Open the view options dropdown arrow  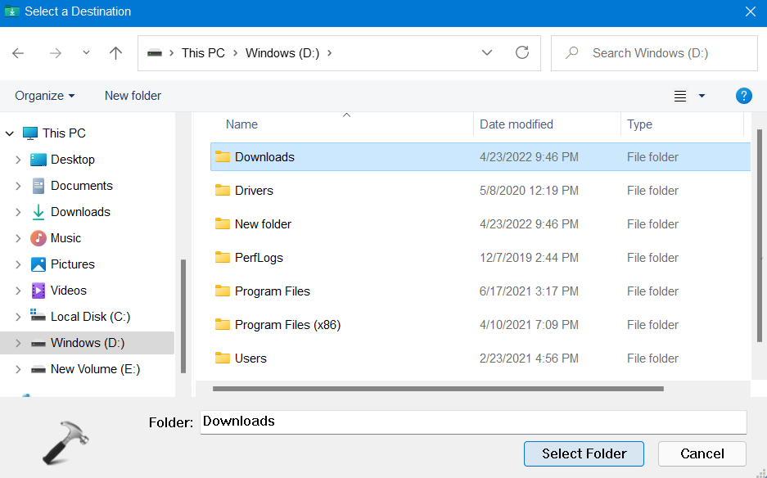[702, 97]
